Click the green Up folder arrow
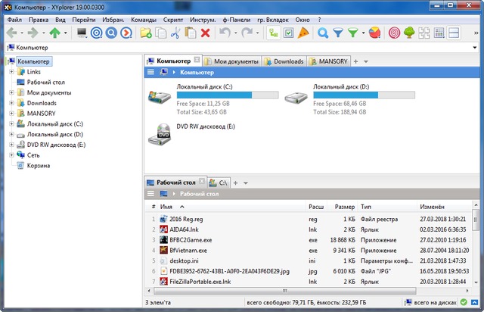Screen dimensions: 484x312 [55, 33]
